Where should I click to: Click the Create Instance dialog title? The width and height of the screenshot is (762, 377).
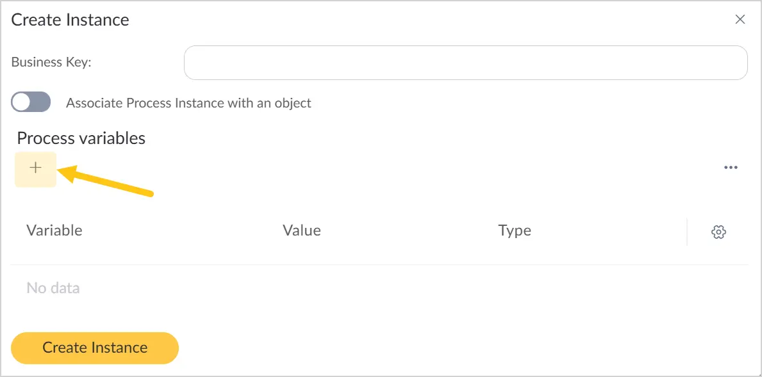(70, 20)
